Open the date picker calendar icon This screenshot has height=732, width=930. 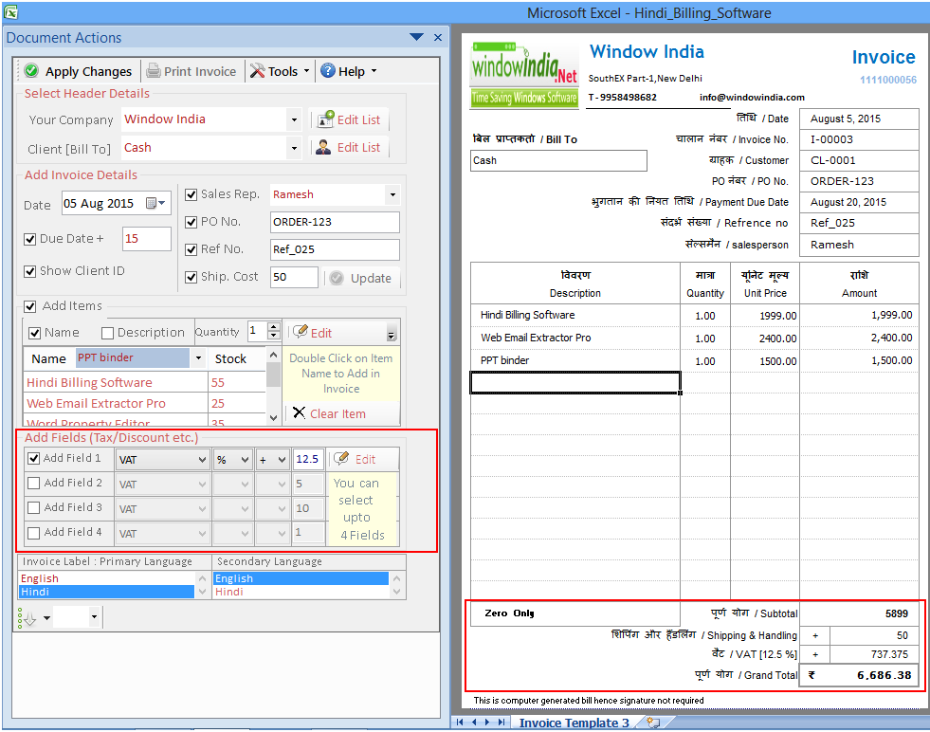(155, 203)
